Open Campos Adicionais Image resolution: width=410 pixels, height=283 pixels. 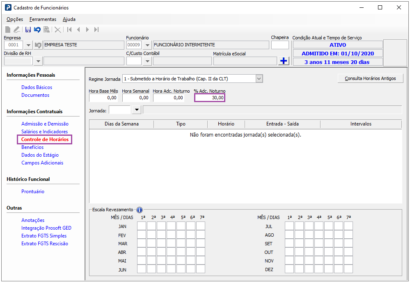pos(42,163)
